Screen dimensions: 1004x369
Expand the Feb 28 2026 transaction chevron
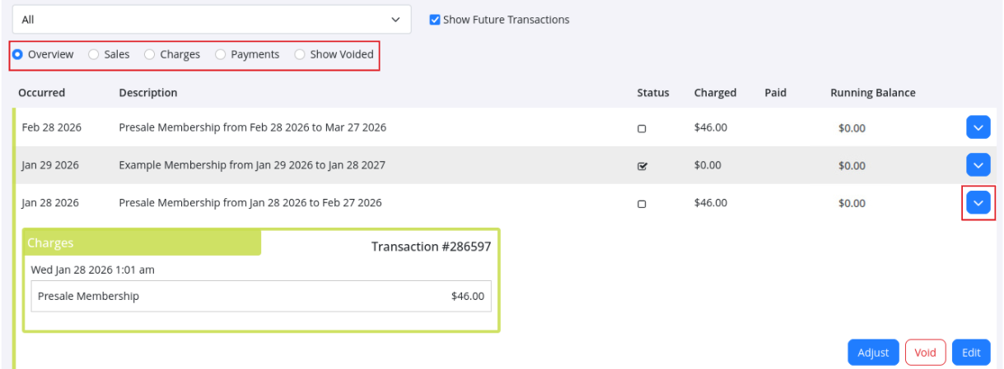pyautogui.click(x=978, y=127)
